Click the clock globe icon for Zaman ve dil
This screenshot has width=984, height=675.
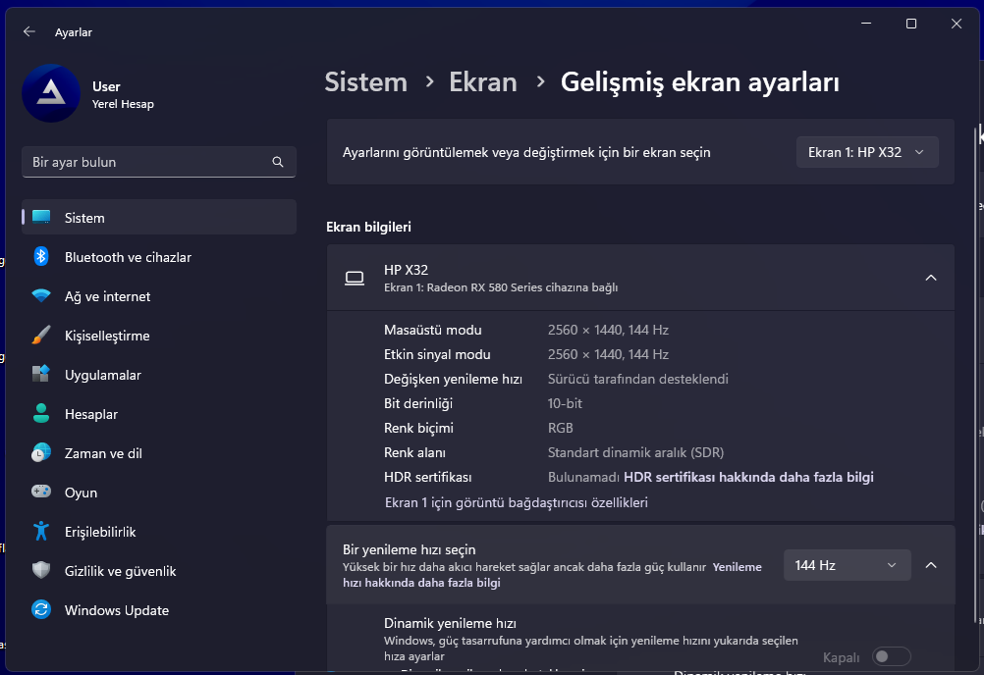click(41, 453)
